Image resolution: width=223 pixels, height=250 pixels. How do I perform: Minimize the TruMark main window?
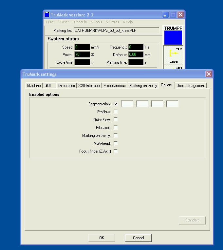point(165,15)
